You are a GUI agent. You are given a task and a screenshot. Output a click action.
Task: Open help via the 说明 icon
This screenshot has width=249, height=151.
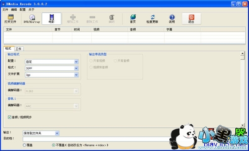tap(172, 19)
